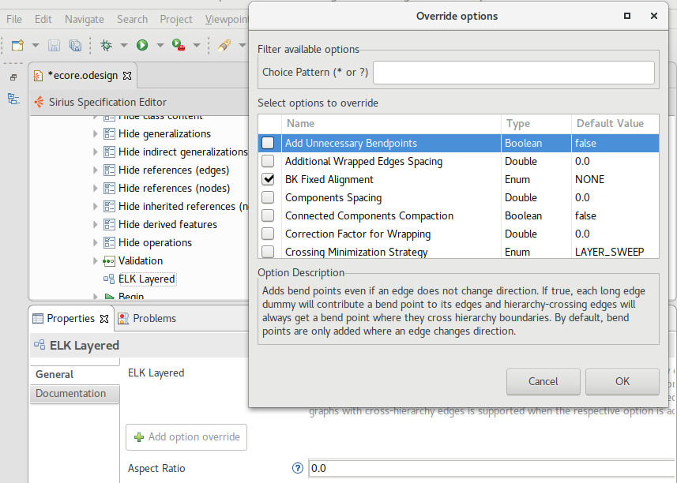This screenshot has width=677, height=483.
Task: Select the Documentation properties tab
Action: 75,393
